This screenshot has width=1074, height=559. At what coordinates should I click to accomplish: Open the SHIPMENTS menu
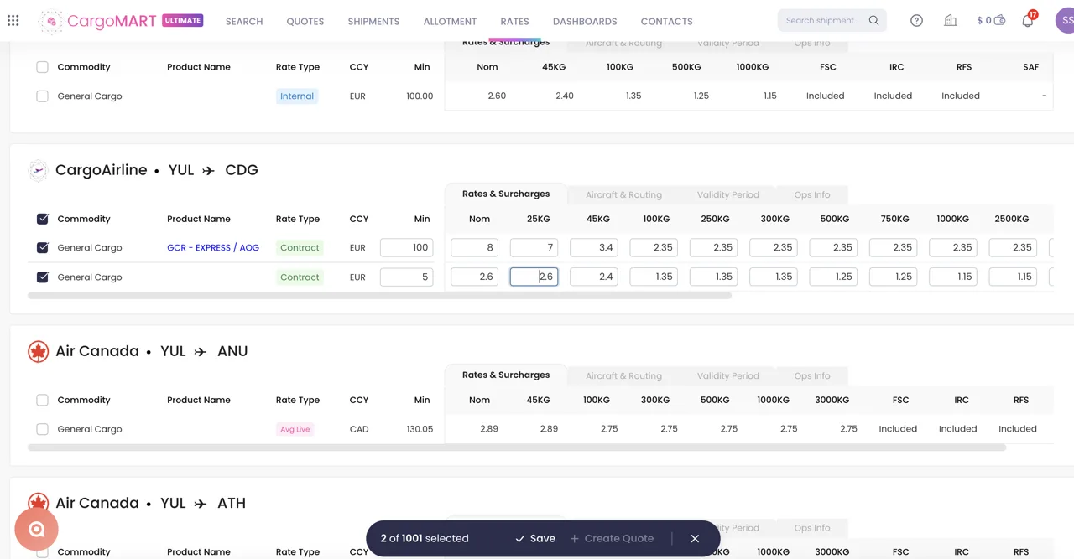tap(373, 21)
